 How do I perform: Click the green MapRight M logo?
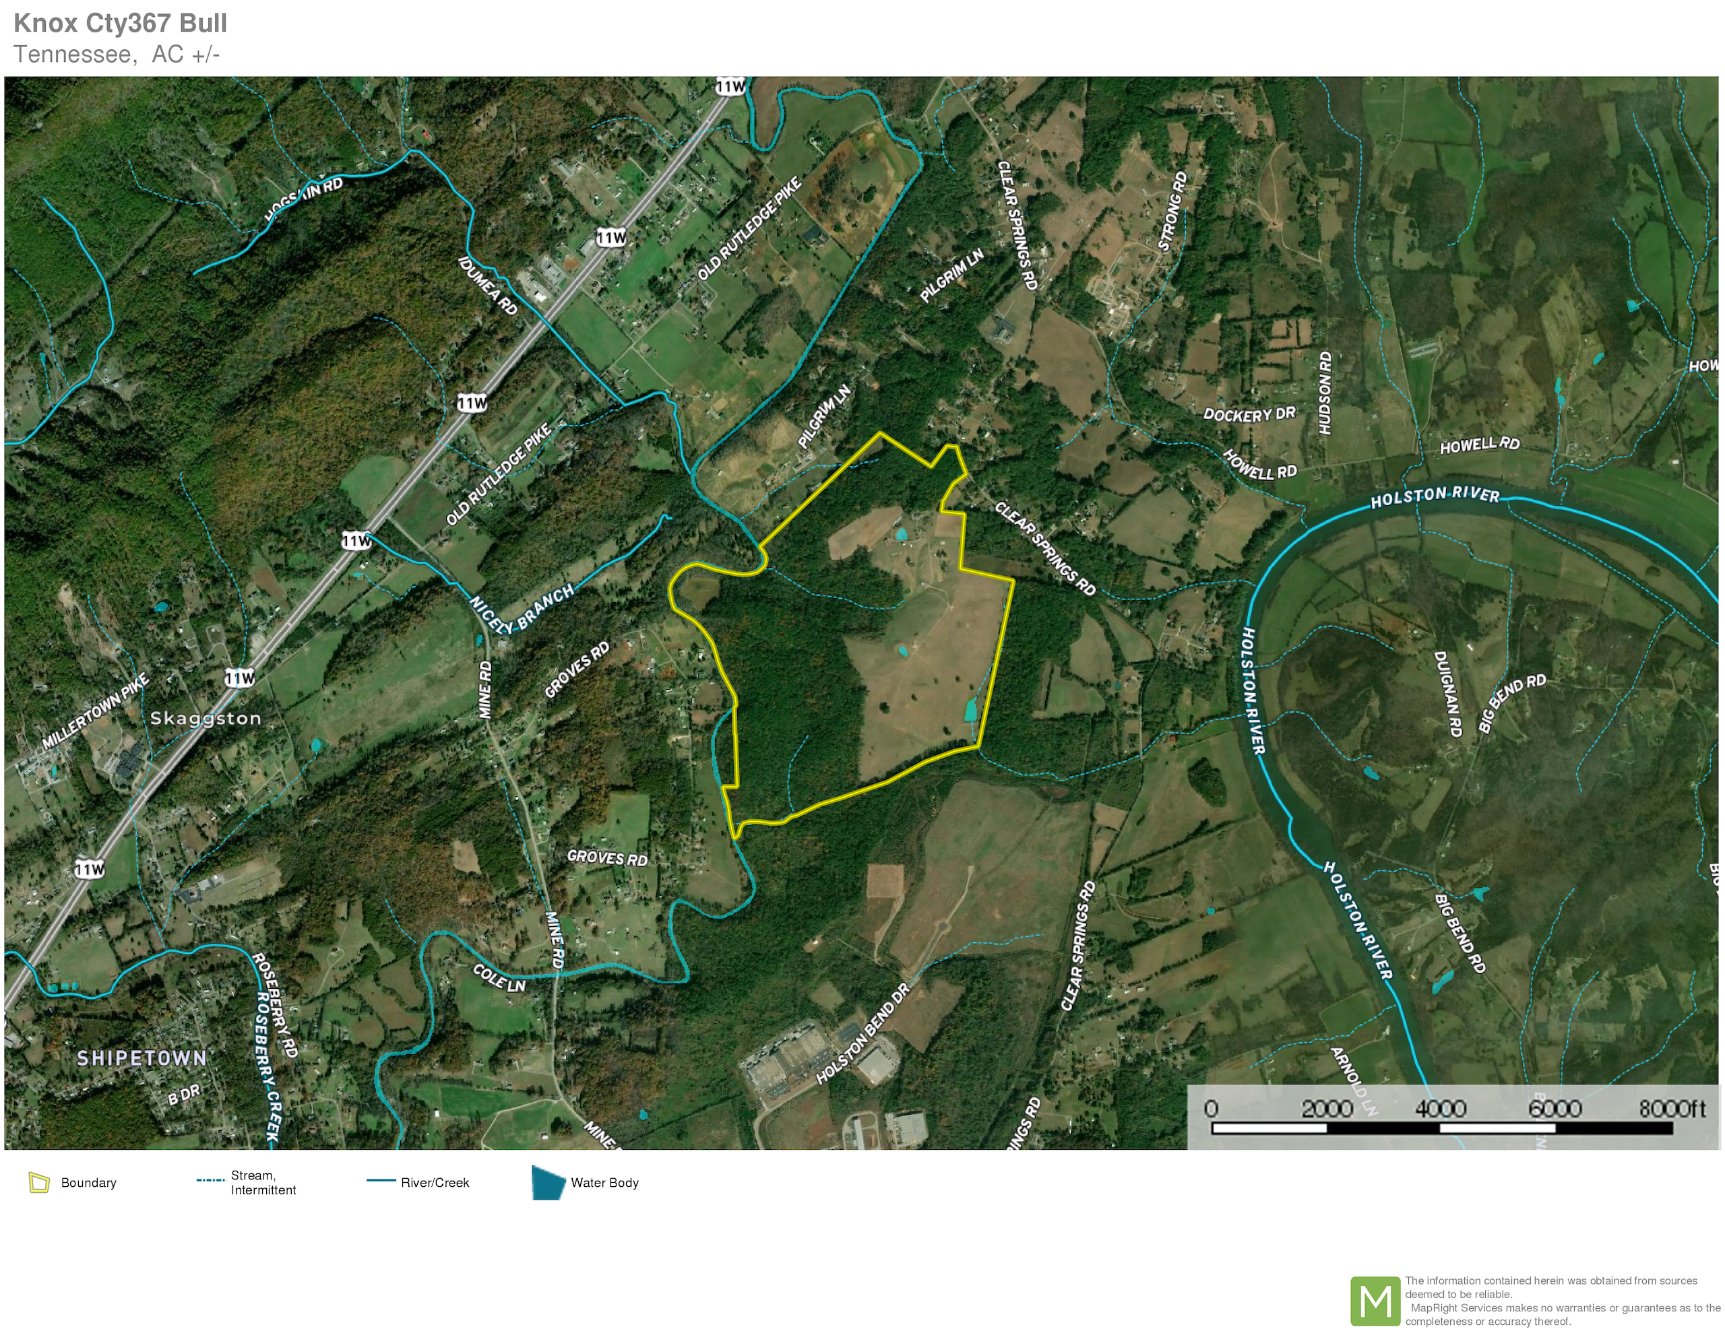click(x=1375, y=1301)
